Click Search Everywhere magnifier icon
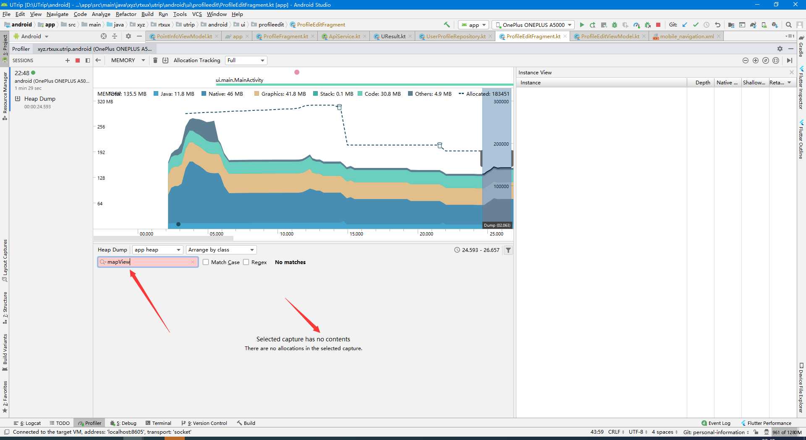The width and height of the screenshot is (806, 440). pyautogui.click(x=789, y=25)
